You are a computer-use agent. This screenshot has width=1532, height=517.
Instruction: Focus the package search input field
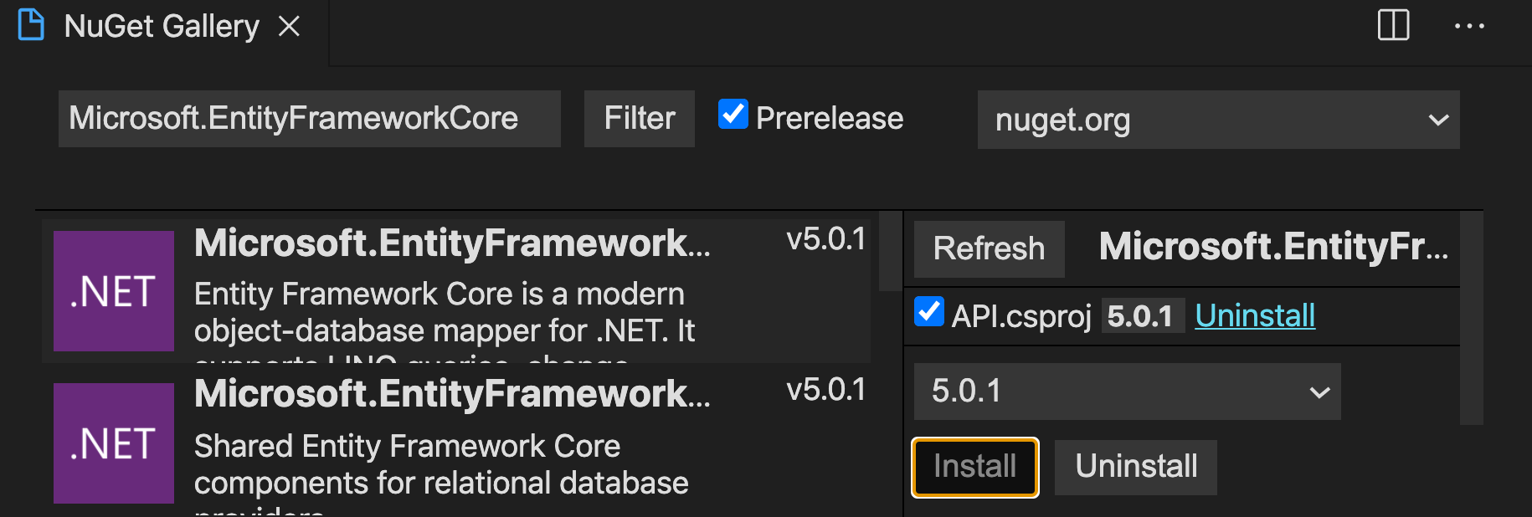(310, 119)
